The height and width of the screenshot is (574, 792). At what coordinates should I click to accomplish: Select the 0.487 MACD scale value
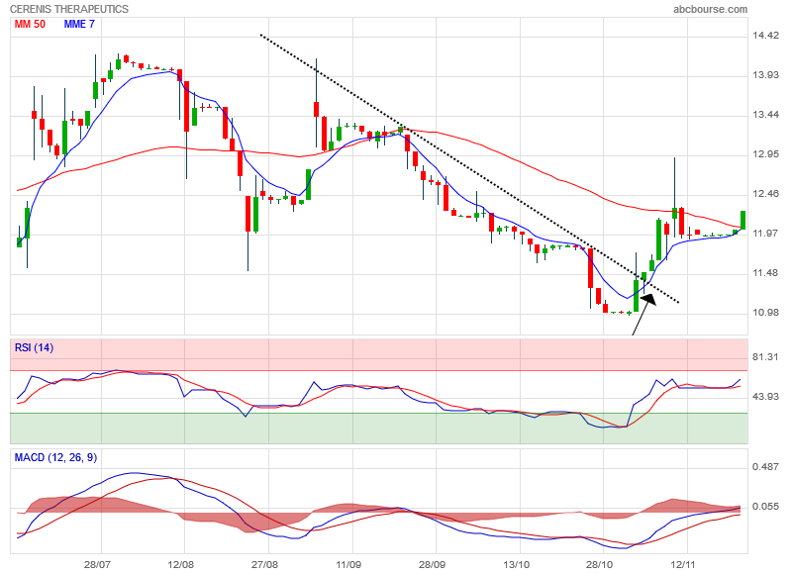(765, 467)
